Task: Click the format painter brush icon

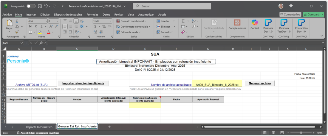Action: pos(17,32)
